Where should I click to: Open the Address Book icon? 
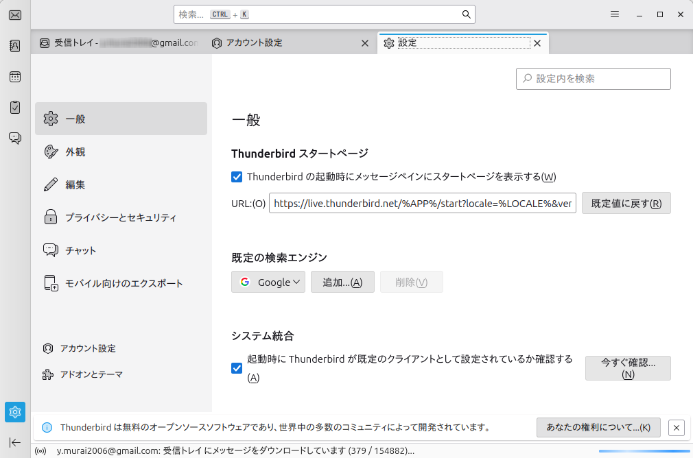pyautogui.click(x=14, y=46)
